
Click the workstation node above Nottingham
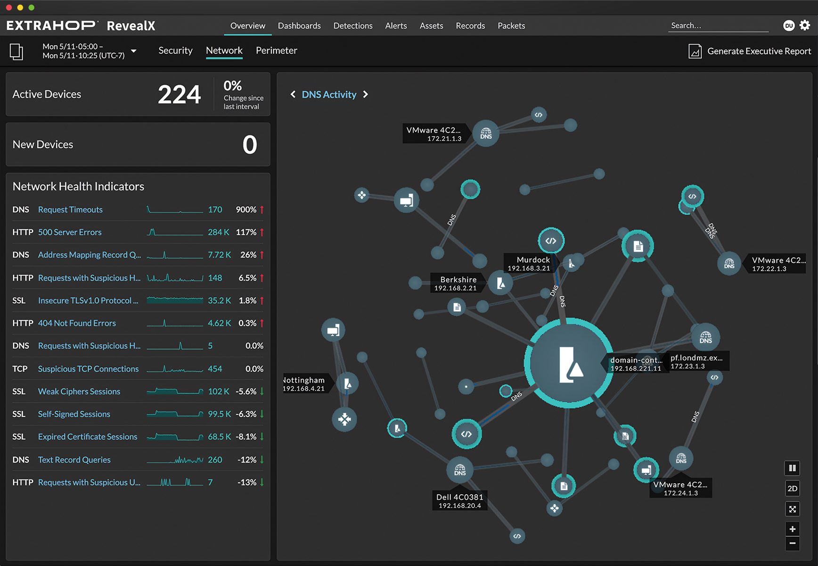(x=333, y=330)
